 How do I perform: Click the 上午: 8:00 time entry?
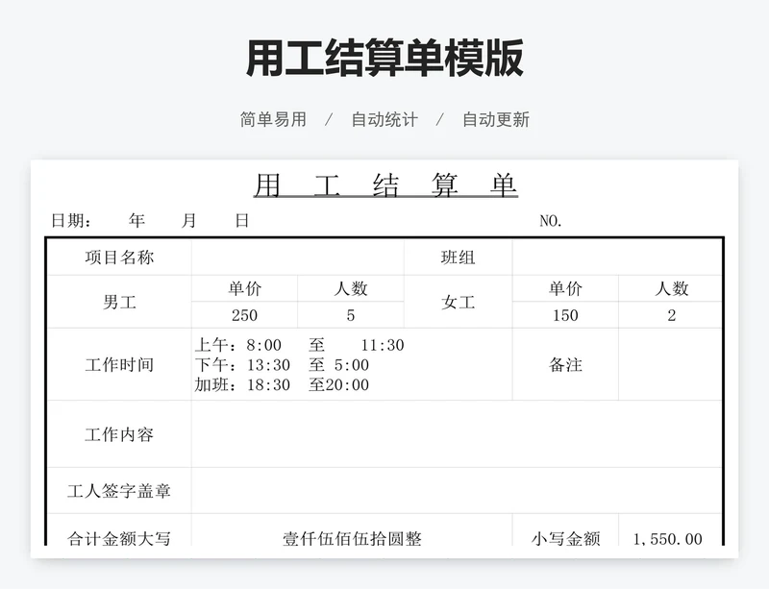[238, 345]
